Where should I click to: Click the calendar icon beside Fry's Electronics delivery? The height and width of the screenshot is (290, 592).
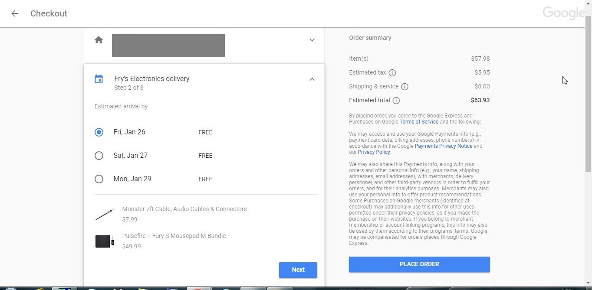coord(99,79)
